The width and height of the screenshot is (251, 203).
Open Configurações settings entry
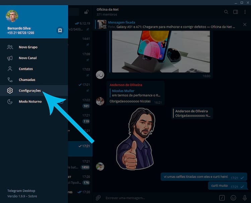pyautogui.click(x=30, y=90)
